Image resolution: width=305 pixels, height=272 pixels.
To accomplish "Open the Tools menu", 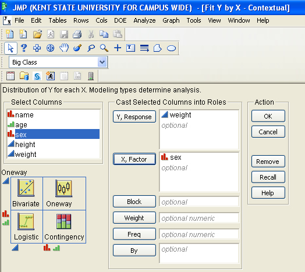I will (x=194, y=20).
